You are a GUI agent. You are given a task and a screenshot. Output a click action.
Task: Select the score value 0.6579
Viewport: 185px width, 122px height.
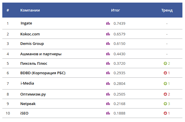coord(119,34)
